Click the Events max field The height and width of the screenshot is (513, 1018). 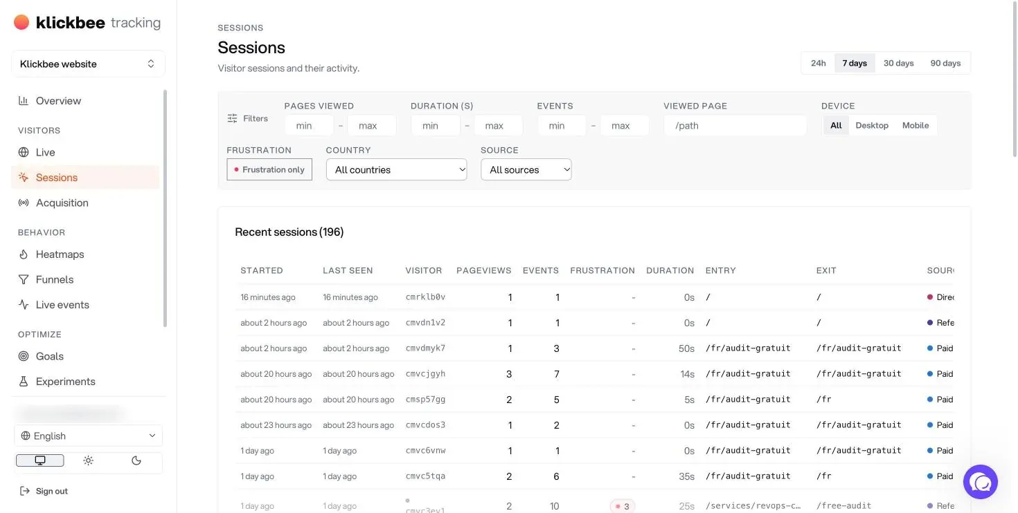coord(625,126)
